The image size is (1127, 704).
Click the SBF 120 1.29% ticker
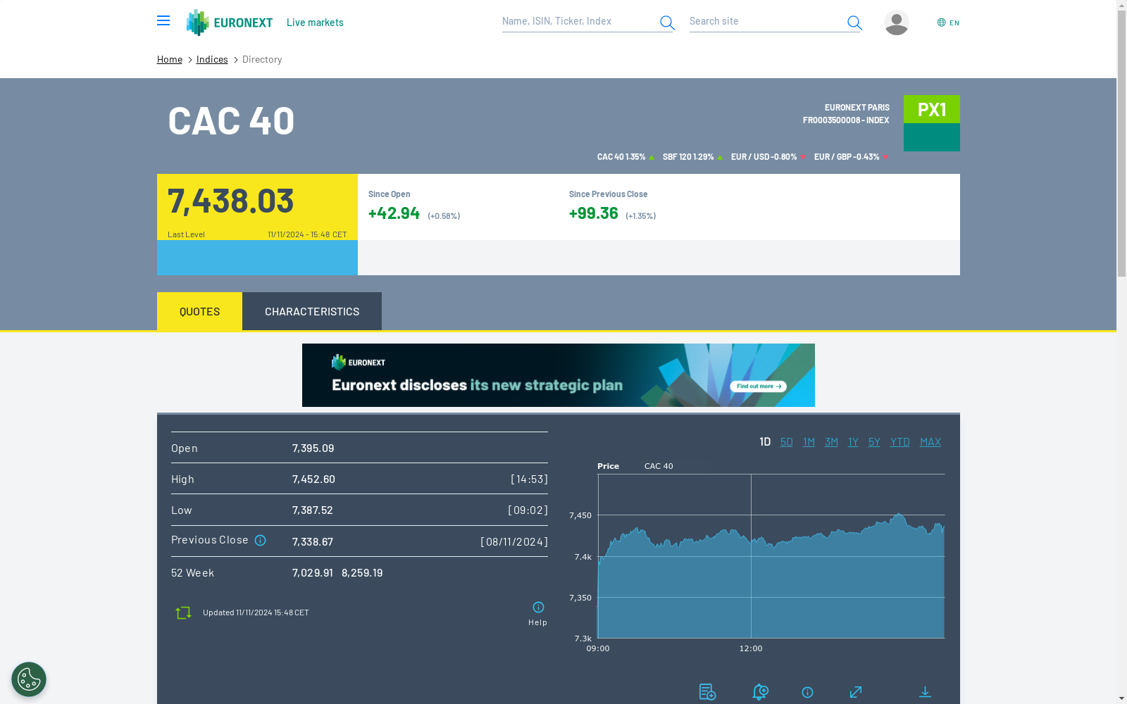692,157
